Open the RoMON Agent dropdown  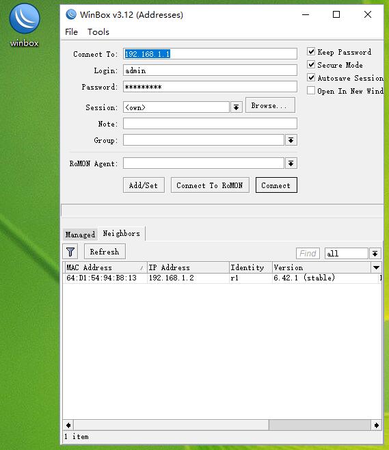coord(291,163)
